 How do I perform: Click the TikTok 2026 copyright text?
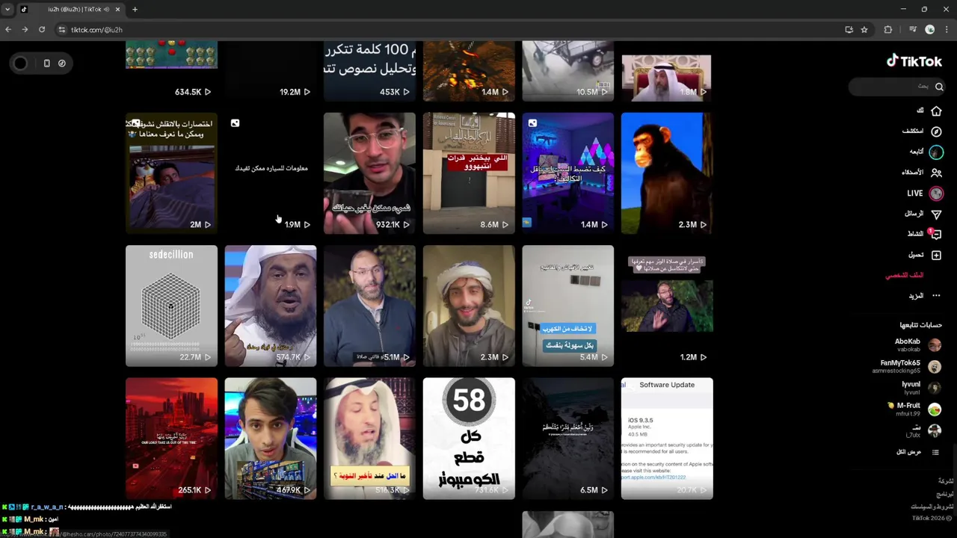tap(932, 519)
